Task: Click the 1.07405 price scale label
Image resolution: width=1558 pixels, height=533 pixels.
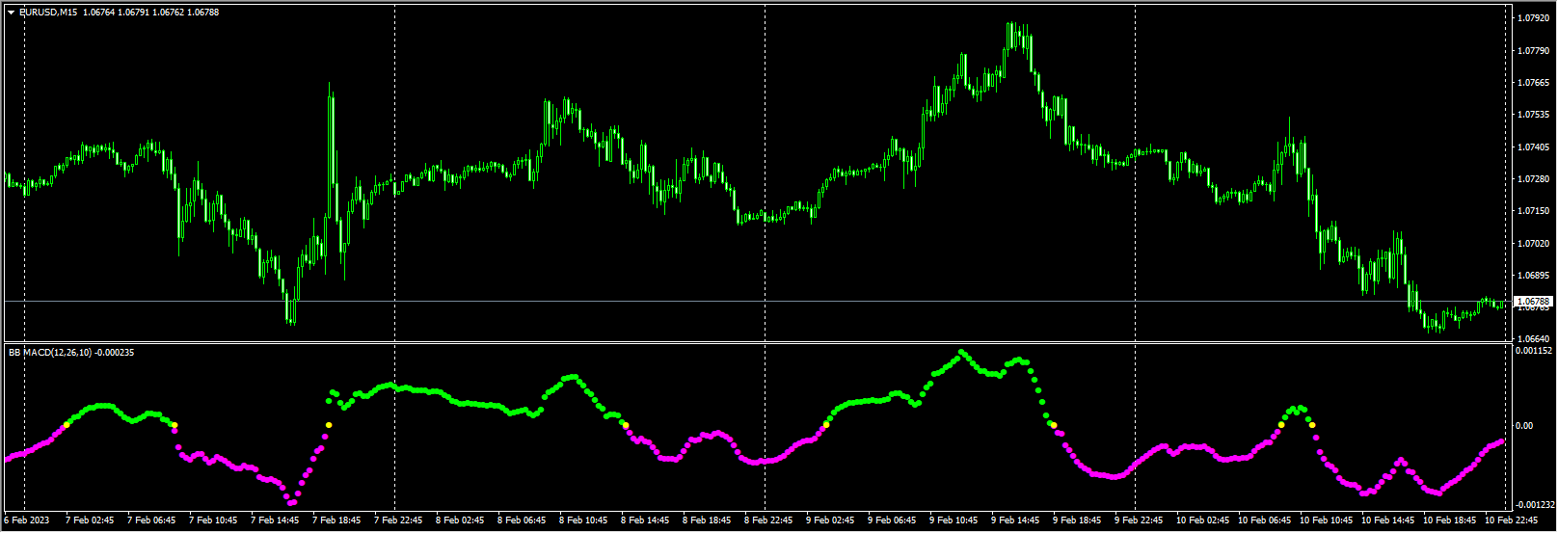Action: [1532, 147]
